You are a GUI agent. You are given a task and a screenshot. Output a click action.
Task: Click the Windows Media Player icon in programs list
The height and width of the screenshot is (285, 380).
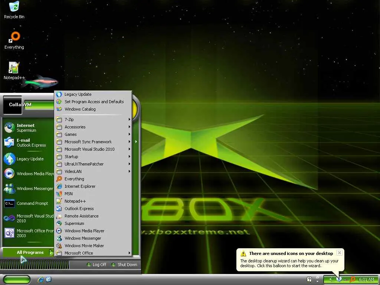point(59,231)
